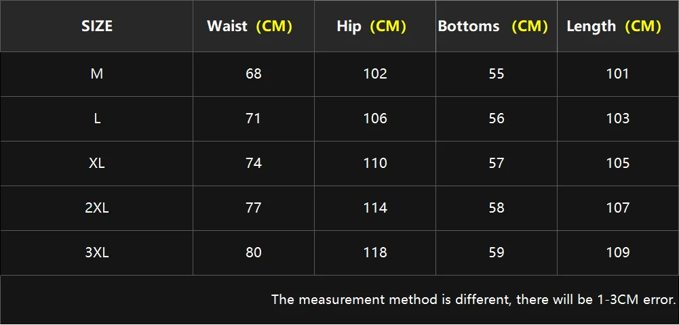This screenshot has height=325, width=679.
Task: Click hip value 110 for size XL
Action: pyautogui.click(x=375, y=163)
